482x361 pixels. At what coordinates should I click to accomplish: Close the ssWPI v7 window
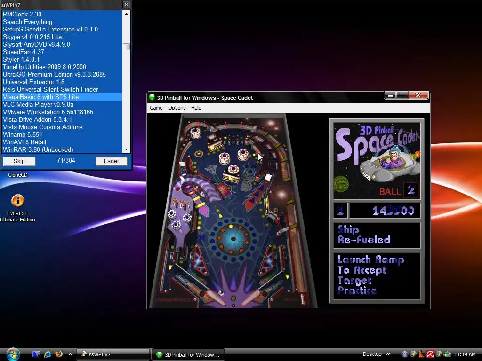click(126, 5)
